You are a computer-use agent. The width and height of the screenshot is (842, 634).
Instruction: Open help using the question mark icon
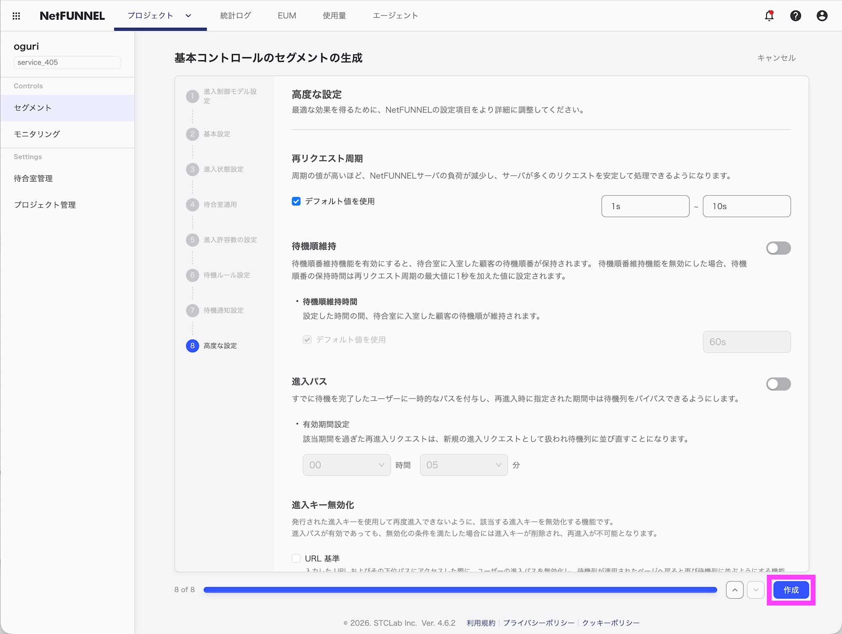tap(796, 16)
